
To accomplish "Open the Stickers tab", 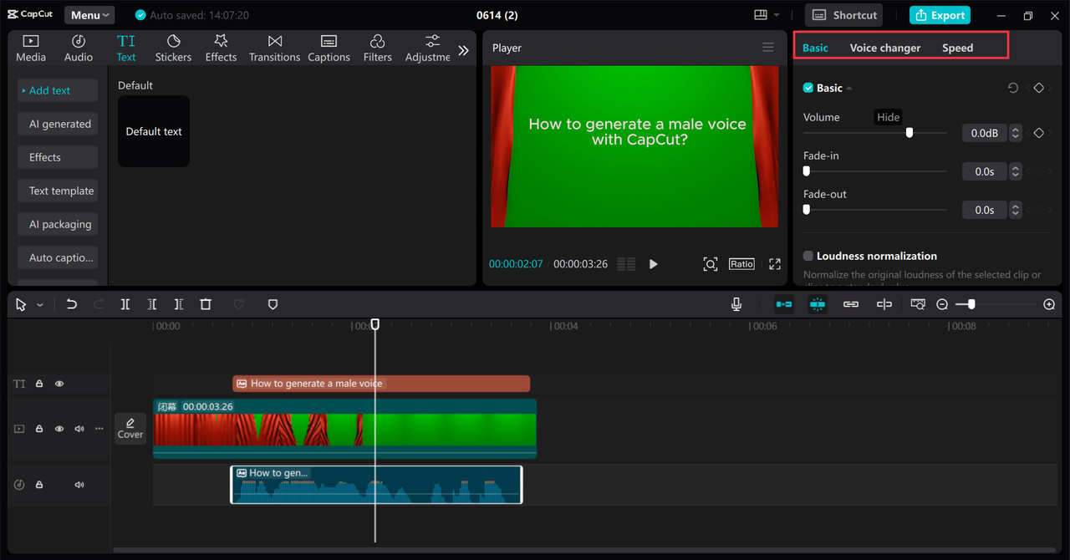I will pyautogui.click(x=173, y=48).
